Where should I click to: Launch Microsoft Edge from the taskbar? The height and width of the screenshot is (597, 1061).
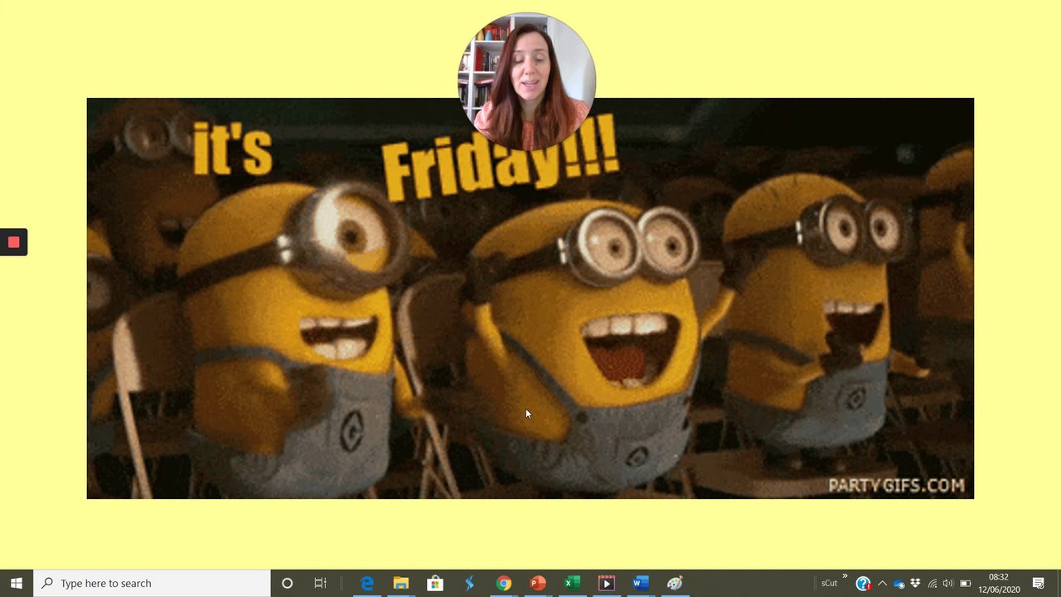(x=367, y=583)
